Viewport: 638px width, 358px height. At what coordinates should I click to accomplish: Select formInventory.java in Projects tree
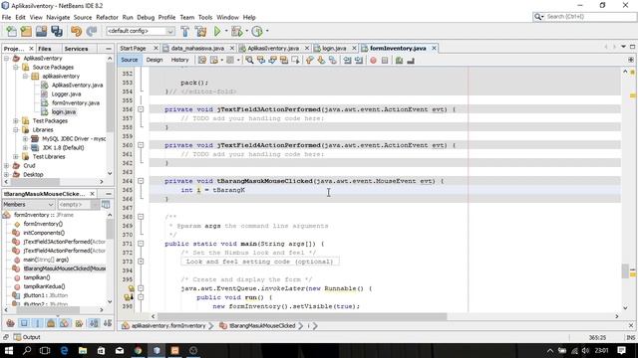(x=76, y=103)
